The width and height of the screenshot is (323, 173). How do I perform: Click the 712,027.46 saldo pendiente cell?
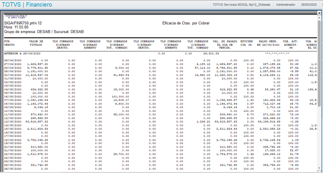tap(272, 104)
